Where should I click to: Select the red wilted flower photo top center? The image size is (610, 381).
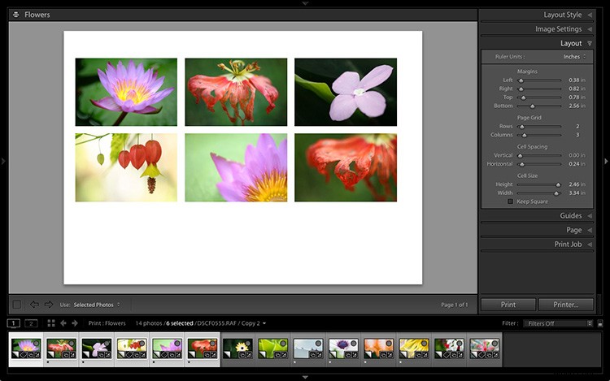coord(236,92)
